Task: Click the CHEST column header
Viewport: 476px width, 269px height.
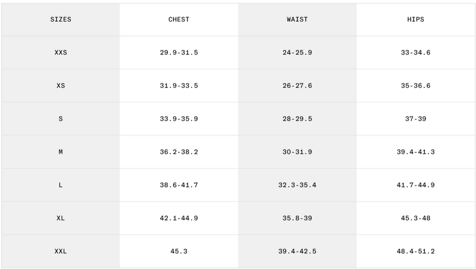Action: [x=179, y=19]
